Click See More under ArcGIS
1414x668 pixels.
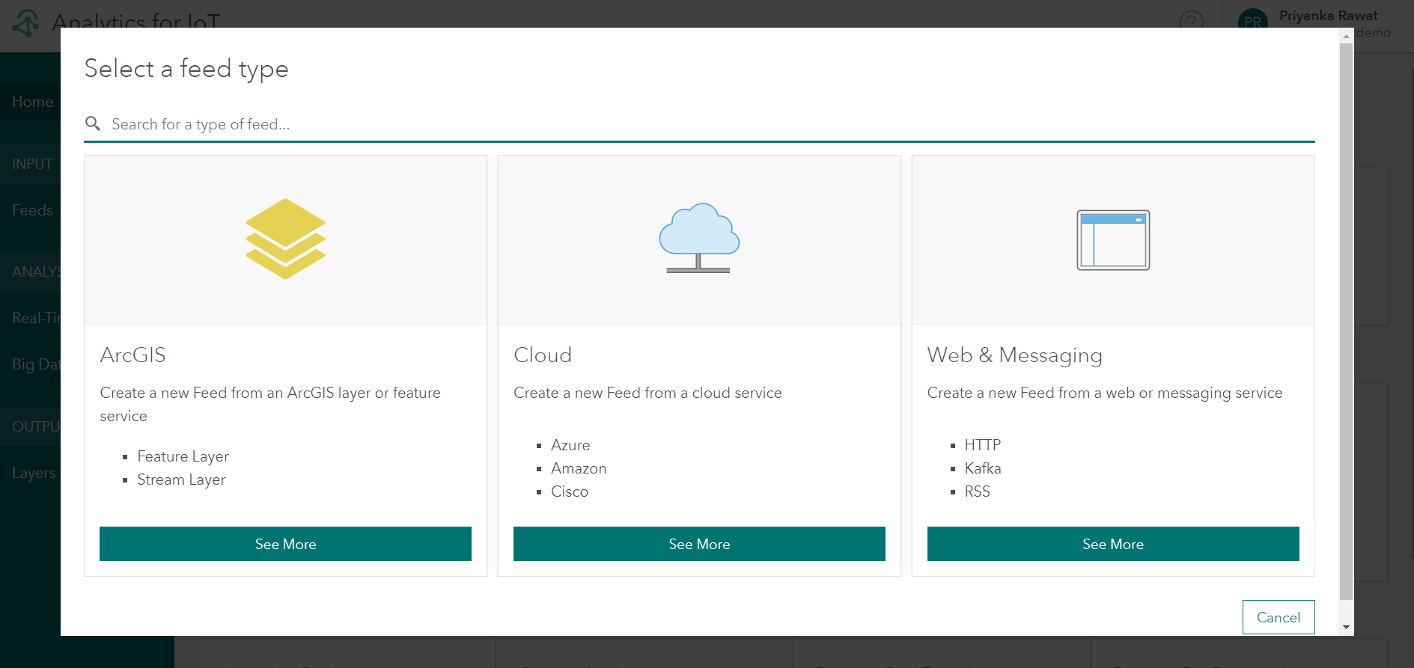[x=285, y=544]
